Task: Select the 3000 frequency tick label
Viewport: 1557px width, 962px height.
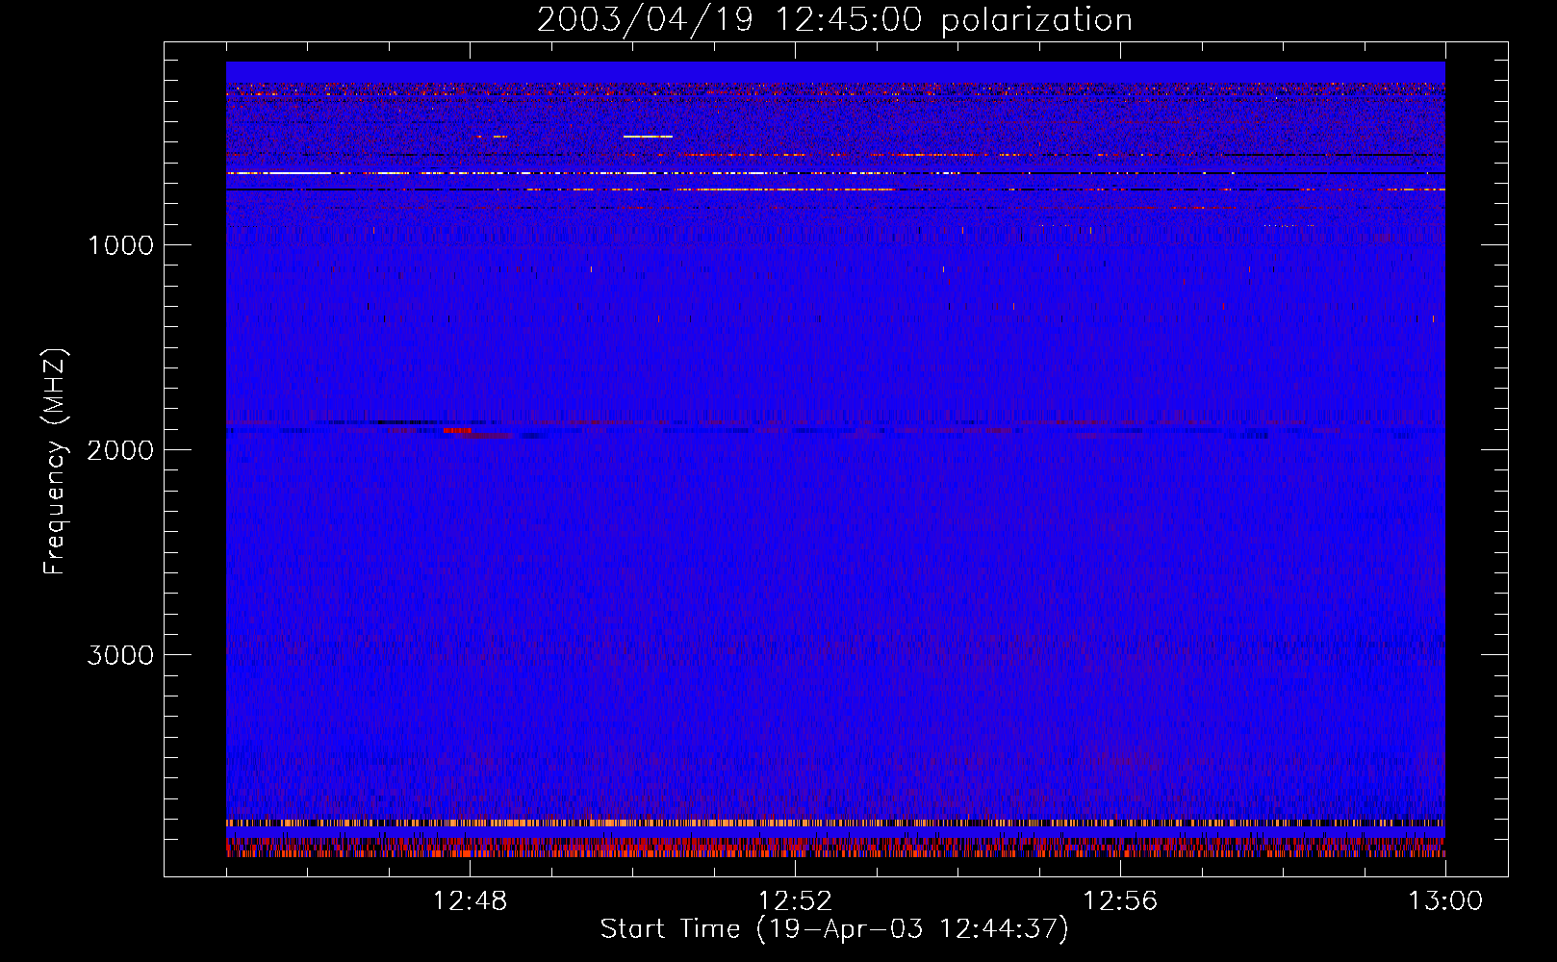Action: [x=120, y=655]
